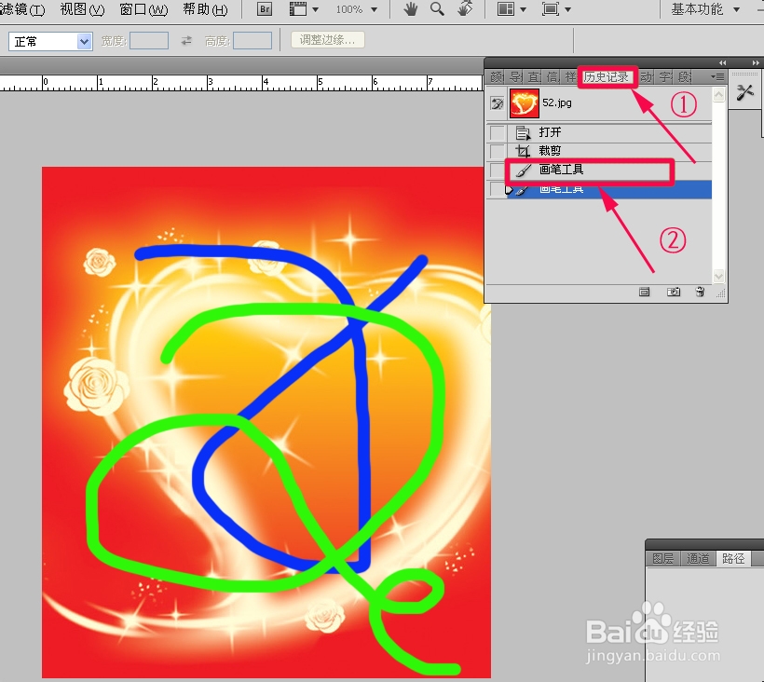Image resolution: width=764 pixels, height=682 pixels.
Task: Switch to the 历史记录 tab
Action: click(607, 77)
